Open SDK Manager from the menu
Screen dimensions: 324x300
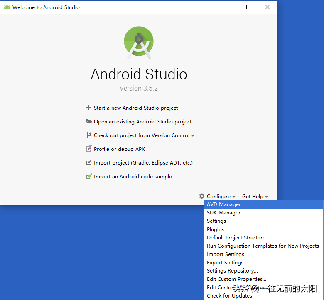tap(263, 213)
